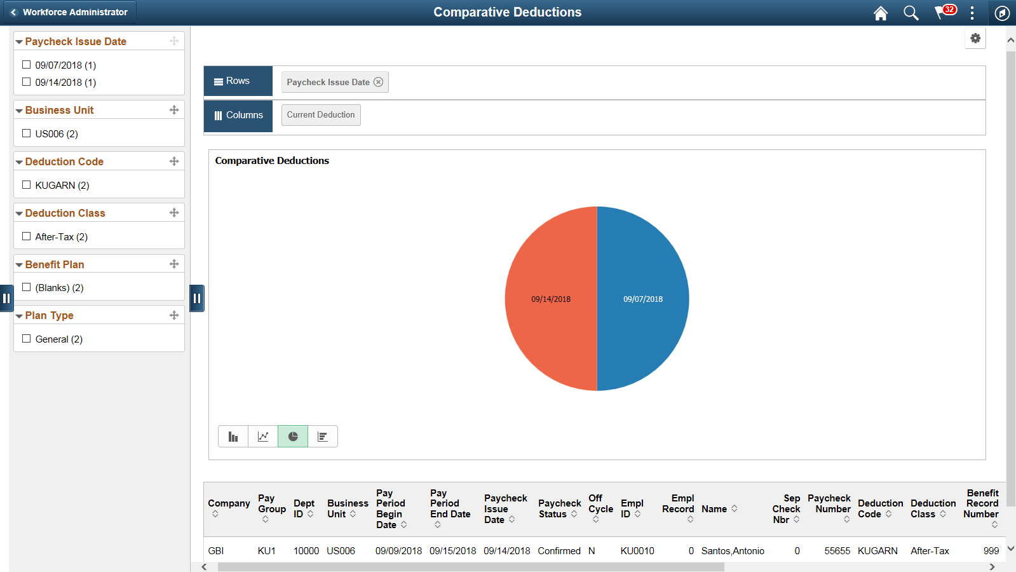
Task: Collapse the Paycheck Issue Date facet
Action: click(x=19, y=42)
